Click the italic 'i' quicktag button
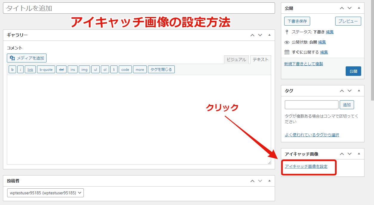Screen dimensions: 374x205 [x=20, y=70]
